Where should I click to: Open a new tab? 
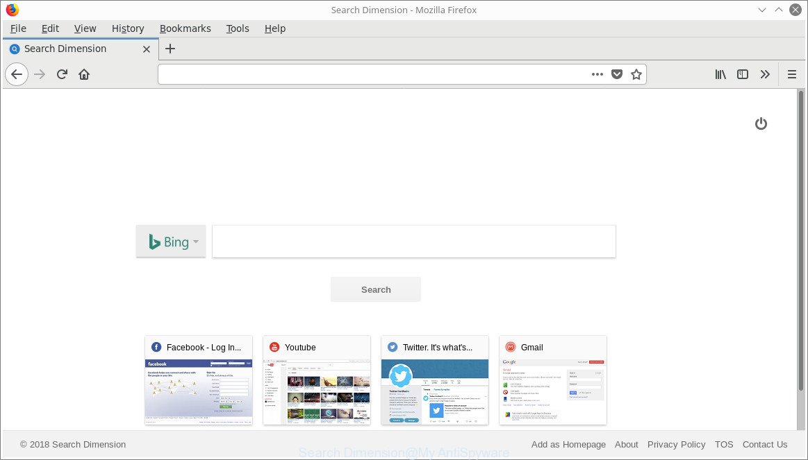tap(170, 49)
